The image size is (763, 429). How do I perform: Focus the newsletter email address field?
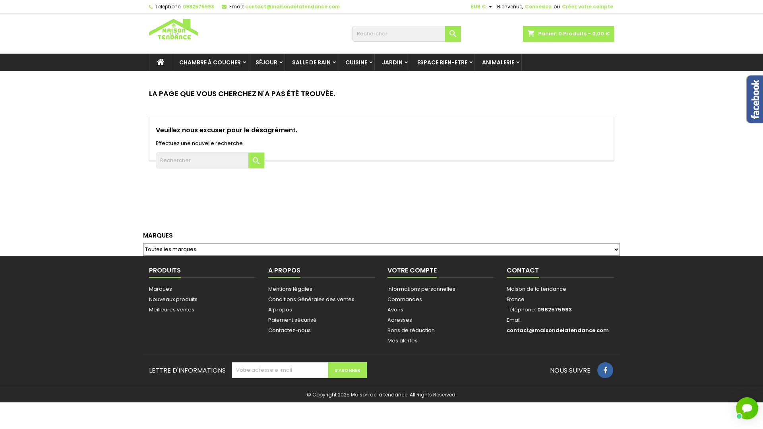tap(280, 370)
